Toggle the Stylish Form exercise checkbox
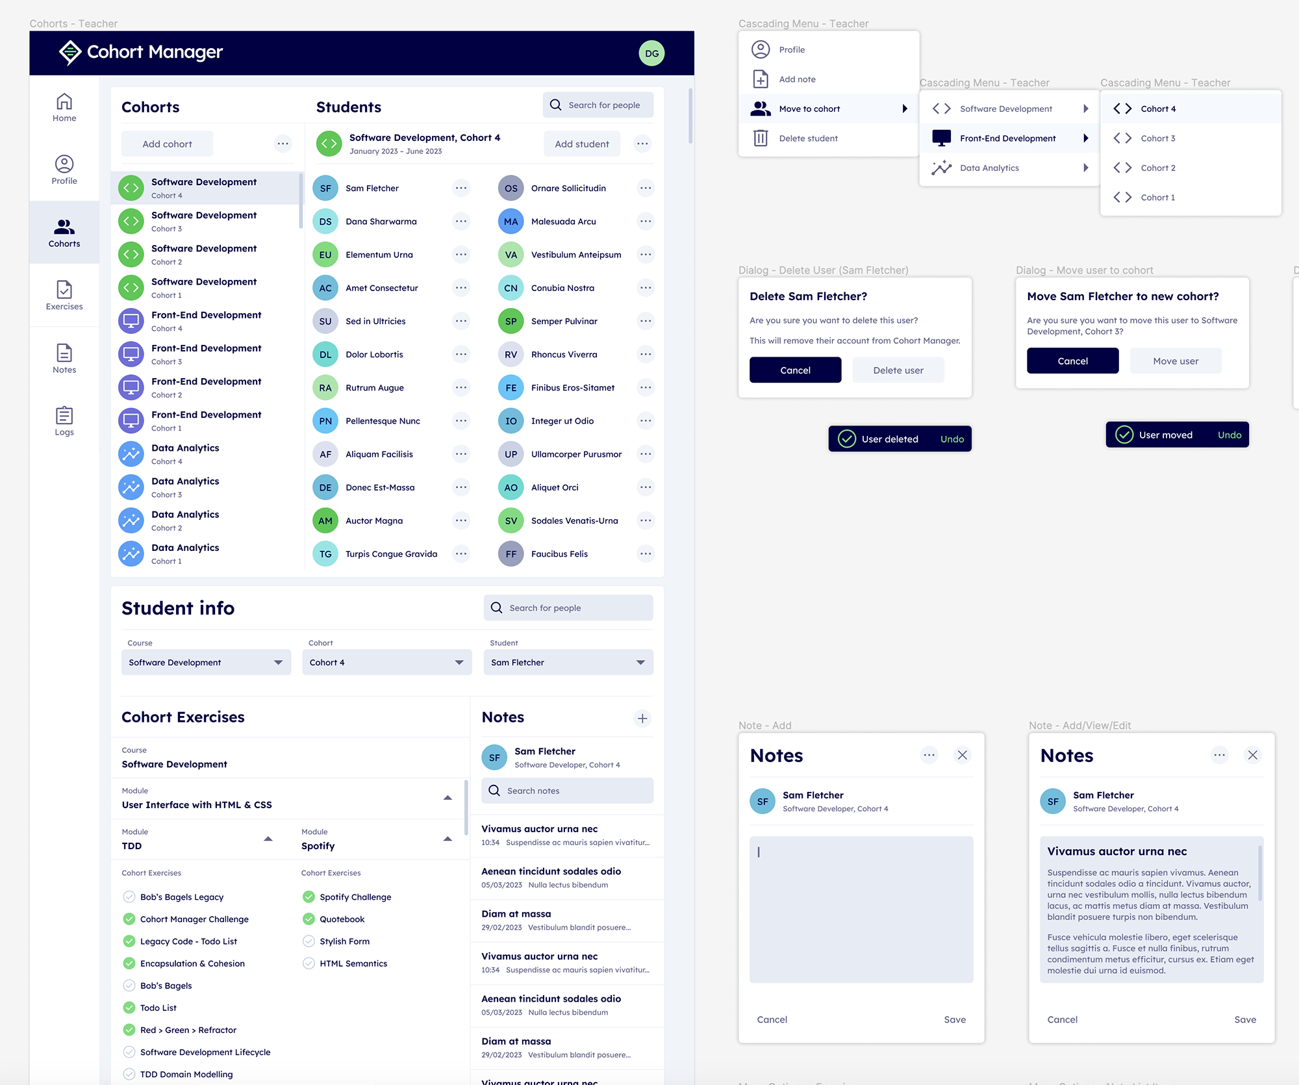The height and width of the screenshot is (1085, 1299). pyautogui.click(x=309, y=941)
